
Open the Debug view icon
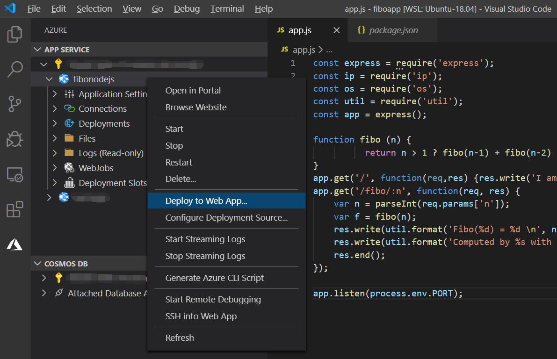[x=15, y=139]
